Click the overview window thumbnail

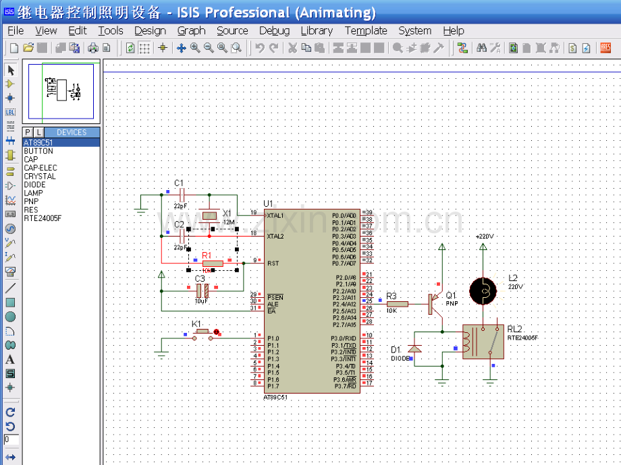(x=61, y=92)
